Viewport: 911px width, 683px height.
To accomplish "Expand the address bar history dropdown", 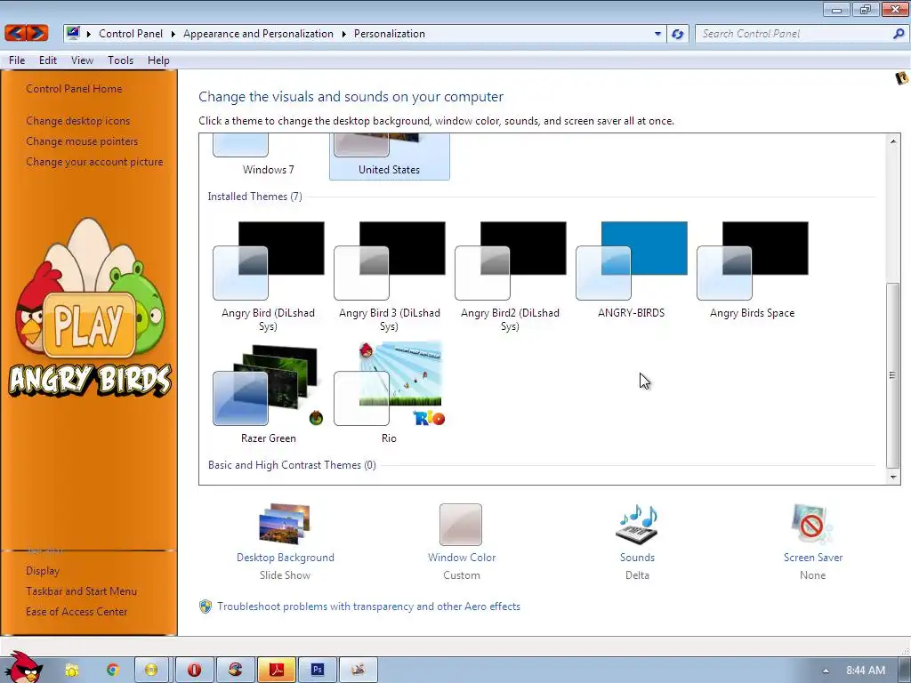I will (x=657, y=34).
